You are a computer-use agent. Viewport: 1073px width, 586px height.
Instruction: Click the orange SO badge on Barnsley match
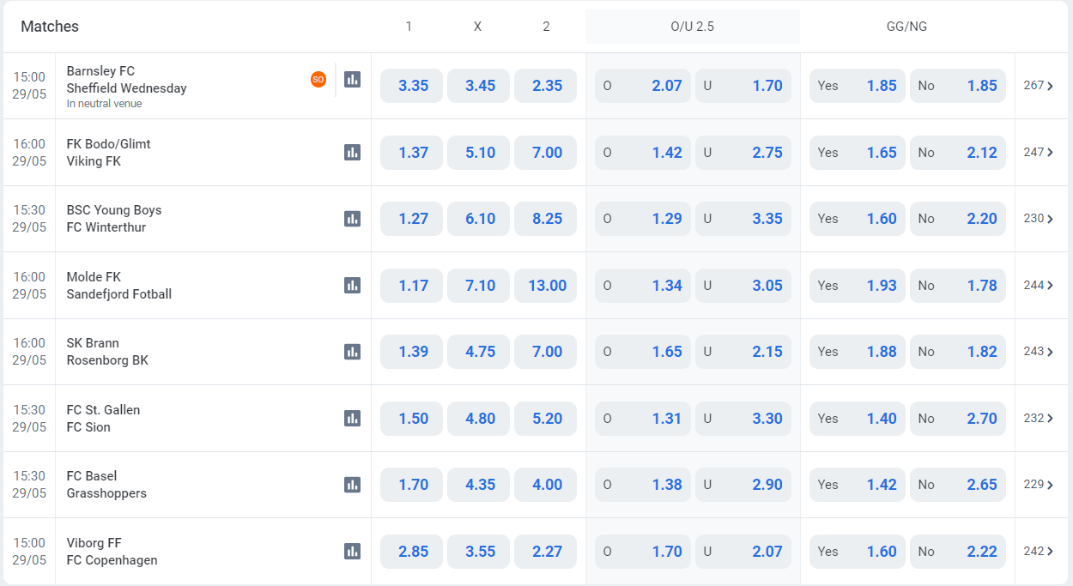tap(318, 79)
